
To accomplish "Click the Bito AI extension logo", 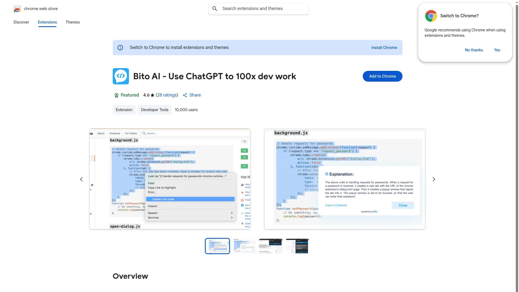I will point(121,76).
